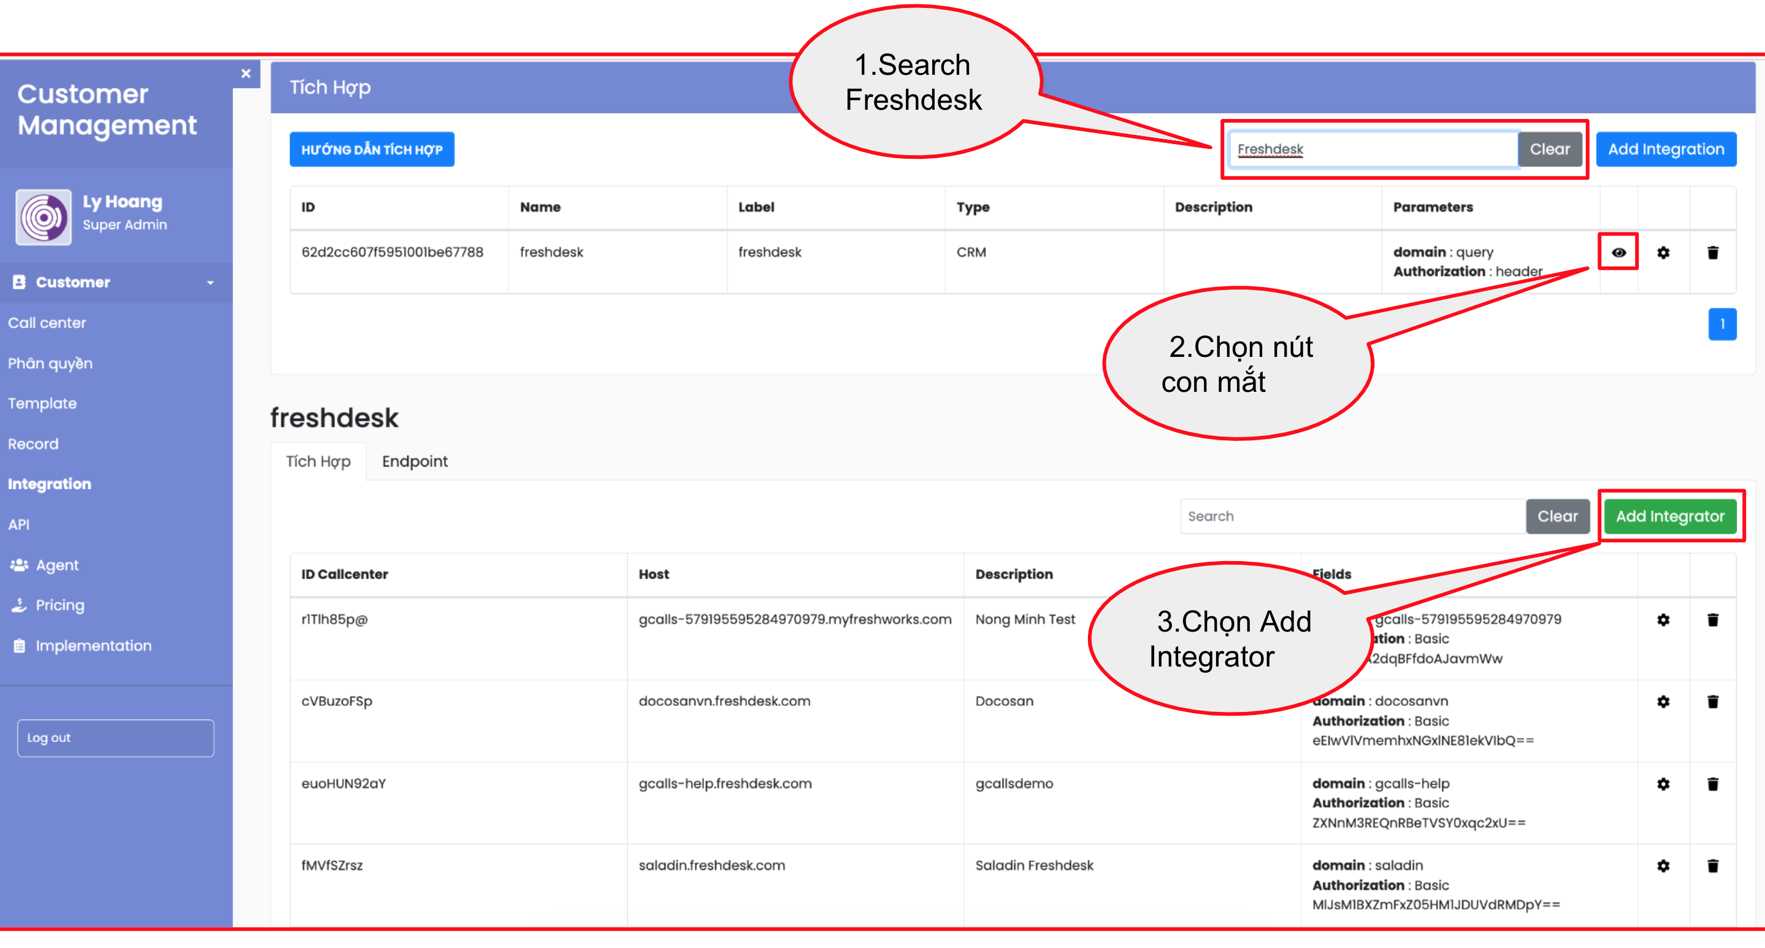Click the Ly Hoang profile avatar
This screenshot has height=948, width=1765.
point(43,216)
